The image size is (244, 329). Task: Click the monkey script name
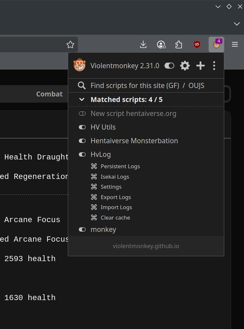coord(104,230)
